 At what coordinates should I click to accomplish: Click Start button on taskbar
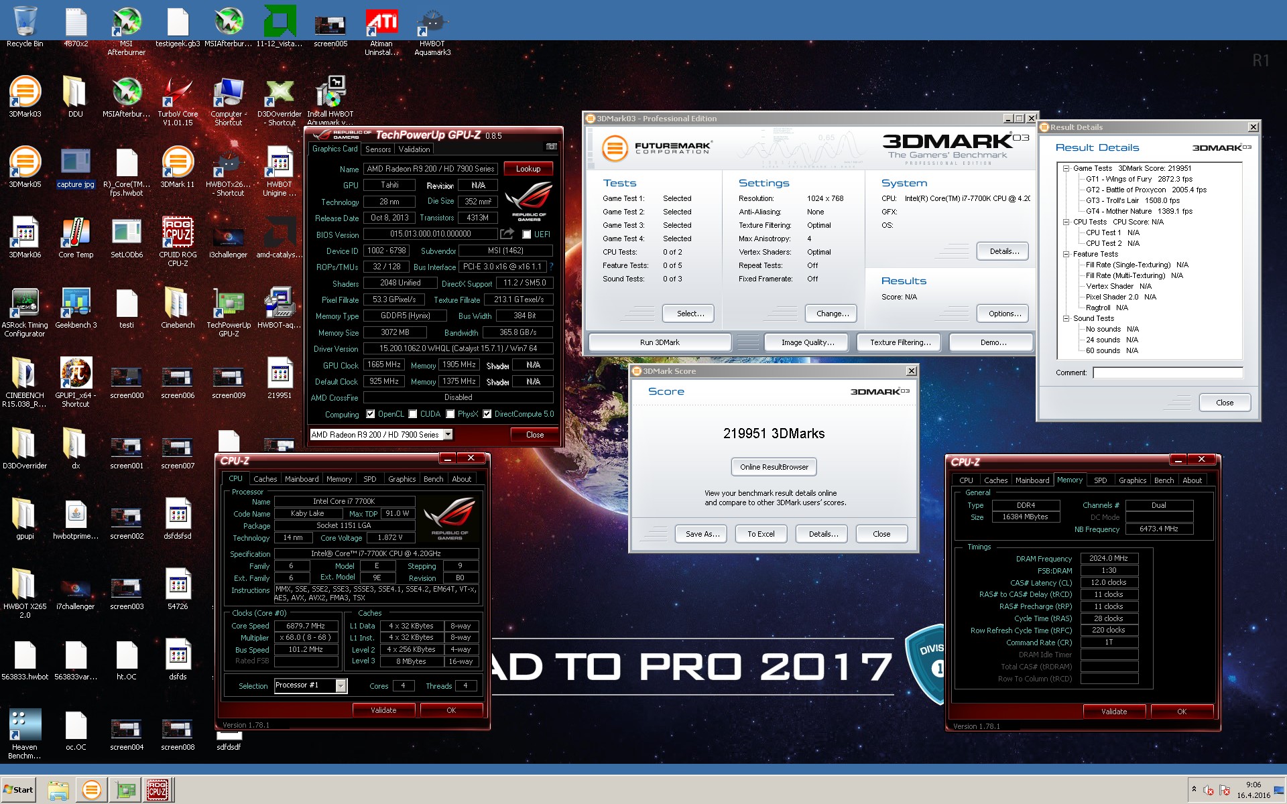coord(18,790)
